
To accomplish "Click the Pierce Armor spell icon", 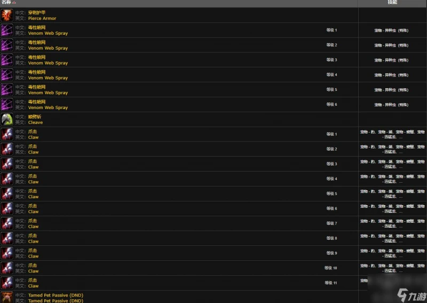I will [x=7, y=15].
